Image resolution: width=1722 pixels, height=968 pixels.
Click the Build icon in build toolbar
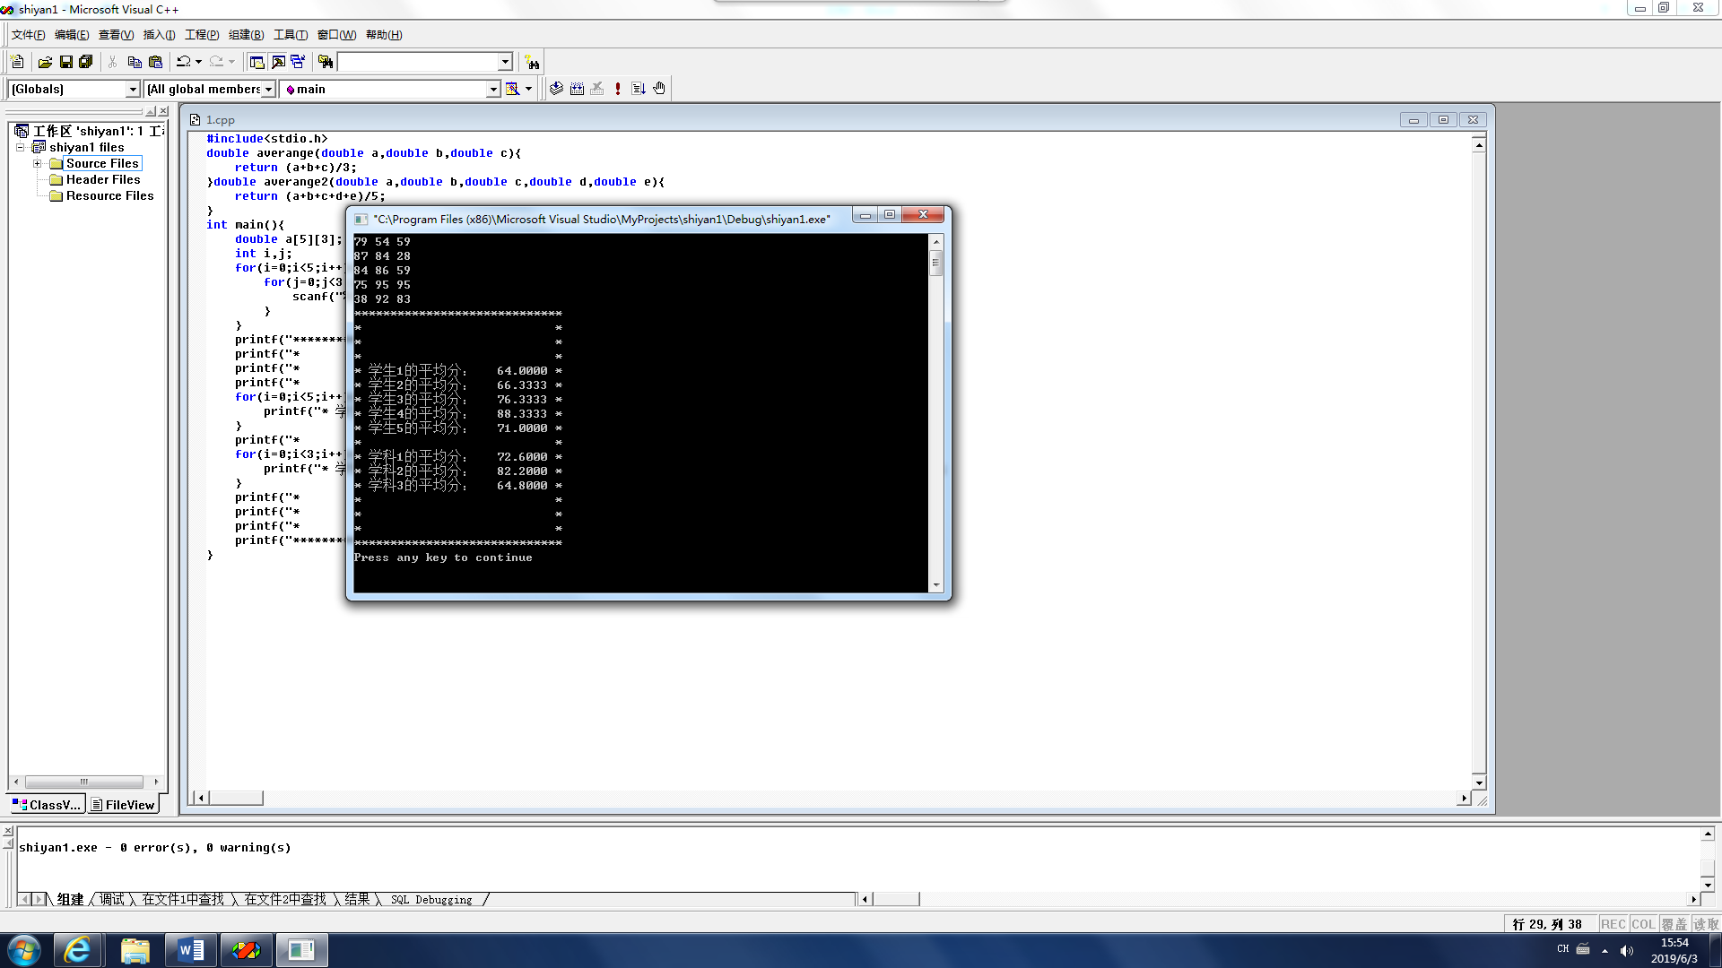pos(577,89)
